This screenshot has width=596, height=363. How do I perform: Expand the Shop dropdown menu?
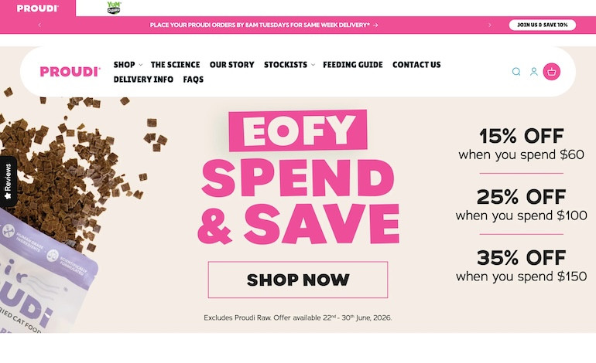tap(128, 64)
